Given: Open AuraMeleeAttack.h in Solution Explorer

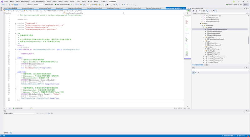Looking at the screenshot, I should (215, 33).
